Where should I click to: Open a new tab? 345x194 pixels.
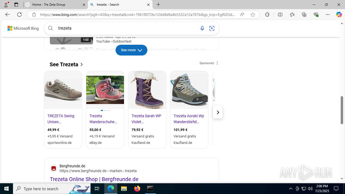click(x=158, y=5)
